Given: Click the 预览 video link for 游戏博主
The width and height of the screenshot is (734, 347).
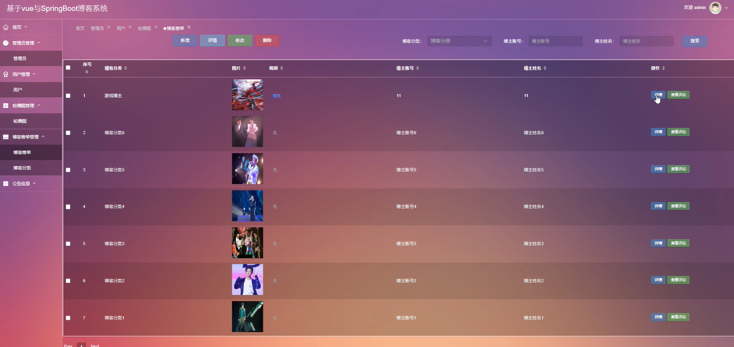Looking at the screenshot, I should click(x=277, y=96).
